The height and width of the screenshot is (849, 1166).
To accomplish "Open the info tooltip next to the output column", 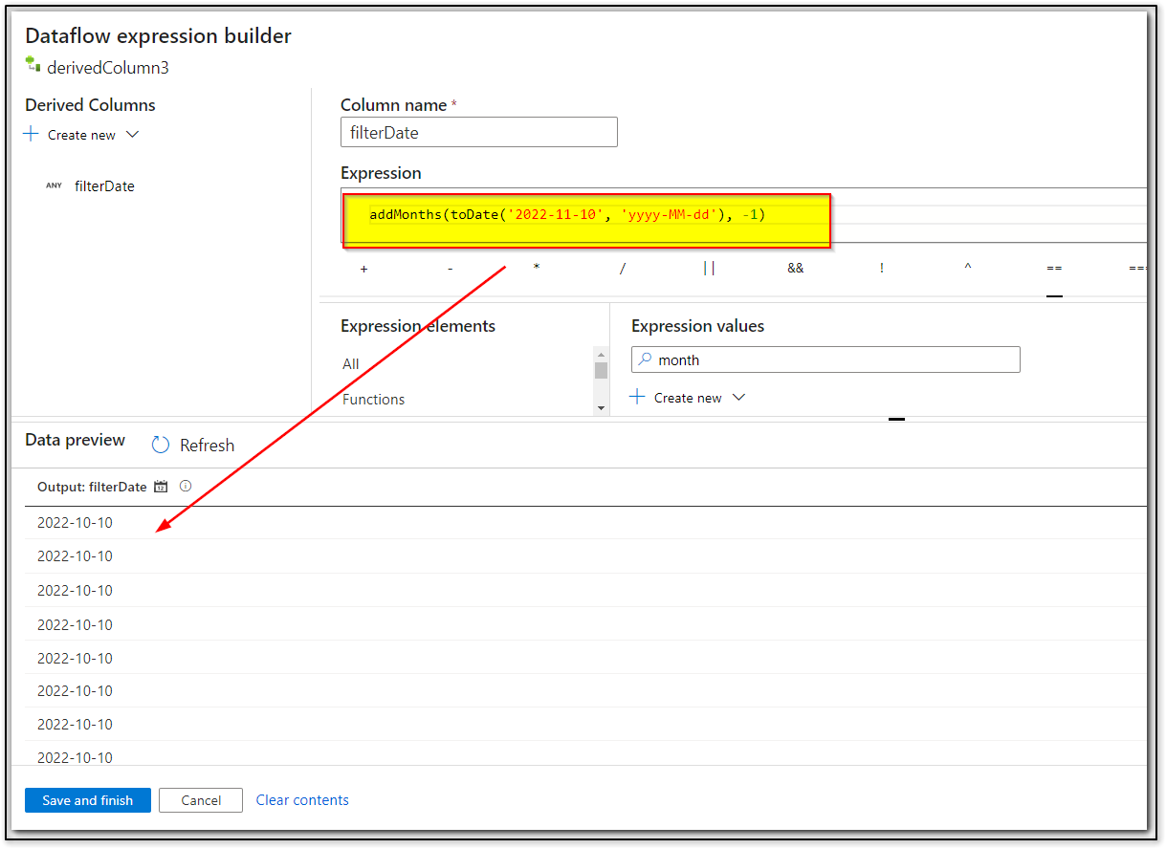I will [x=185, y=485].
